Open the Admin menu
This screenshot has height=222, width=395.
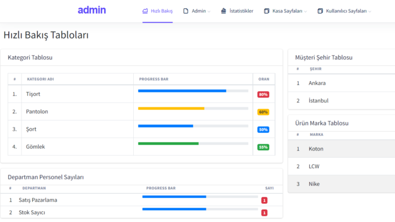coord(197,11)
